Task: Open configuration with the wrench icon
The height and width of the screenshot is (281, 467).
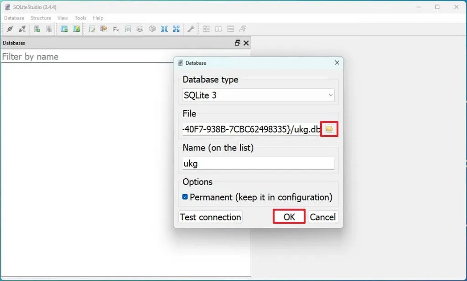Action: (x=191, y=29)
